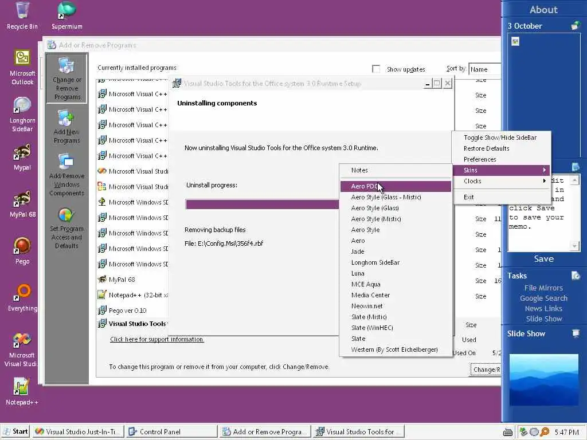The image size is (587, 440).
Task: Switch to Visual Studio Just-In-Time taskbar button
Action: coord(77,432)
